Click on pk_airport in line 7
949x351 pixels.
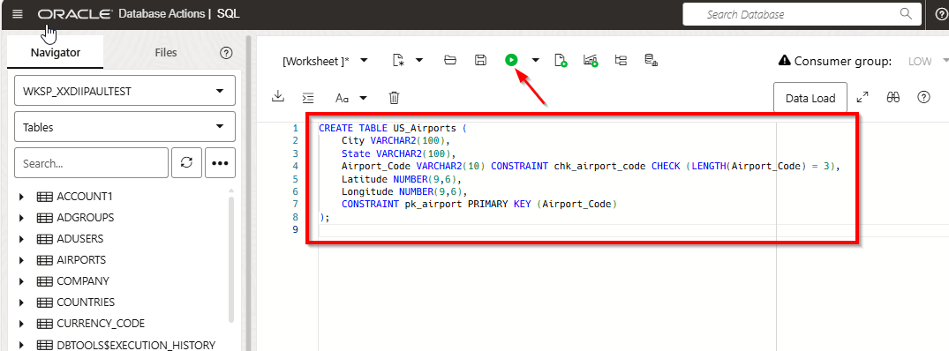click(x=433, y=205)
